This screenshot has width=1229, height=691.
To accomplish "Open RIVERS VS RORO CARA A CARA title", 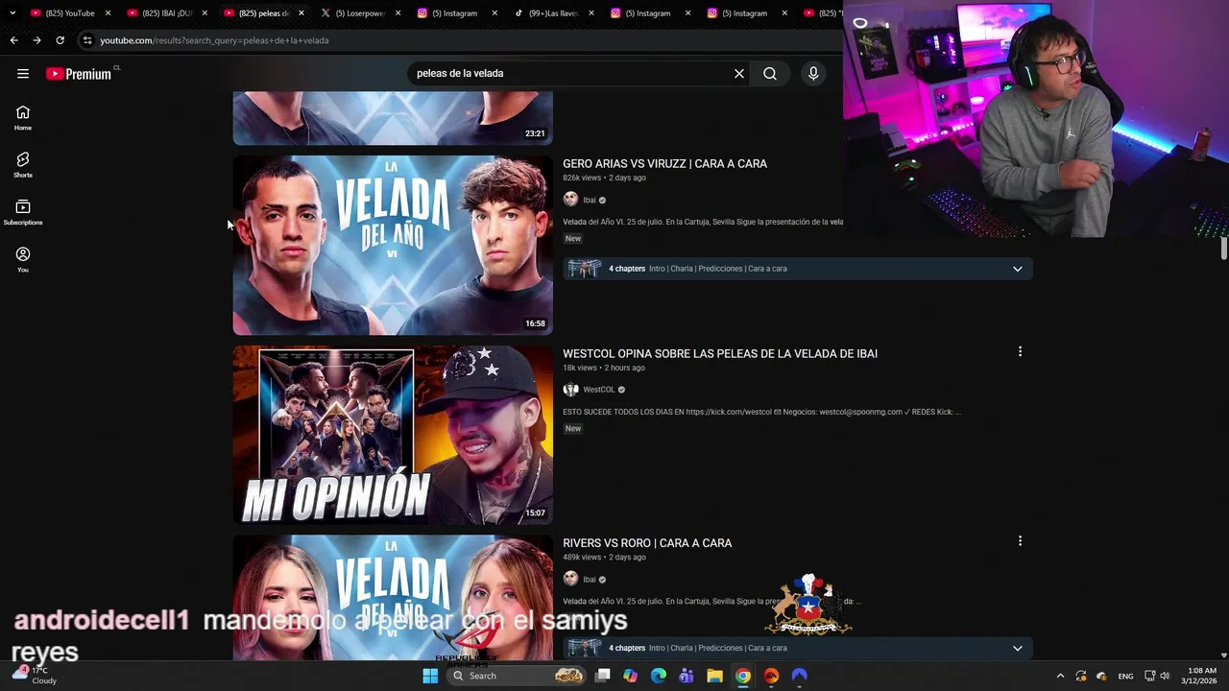I will [x=647, y=543].
